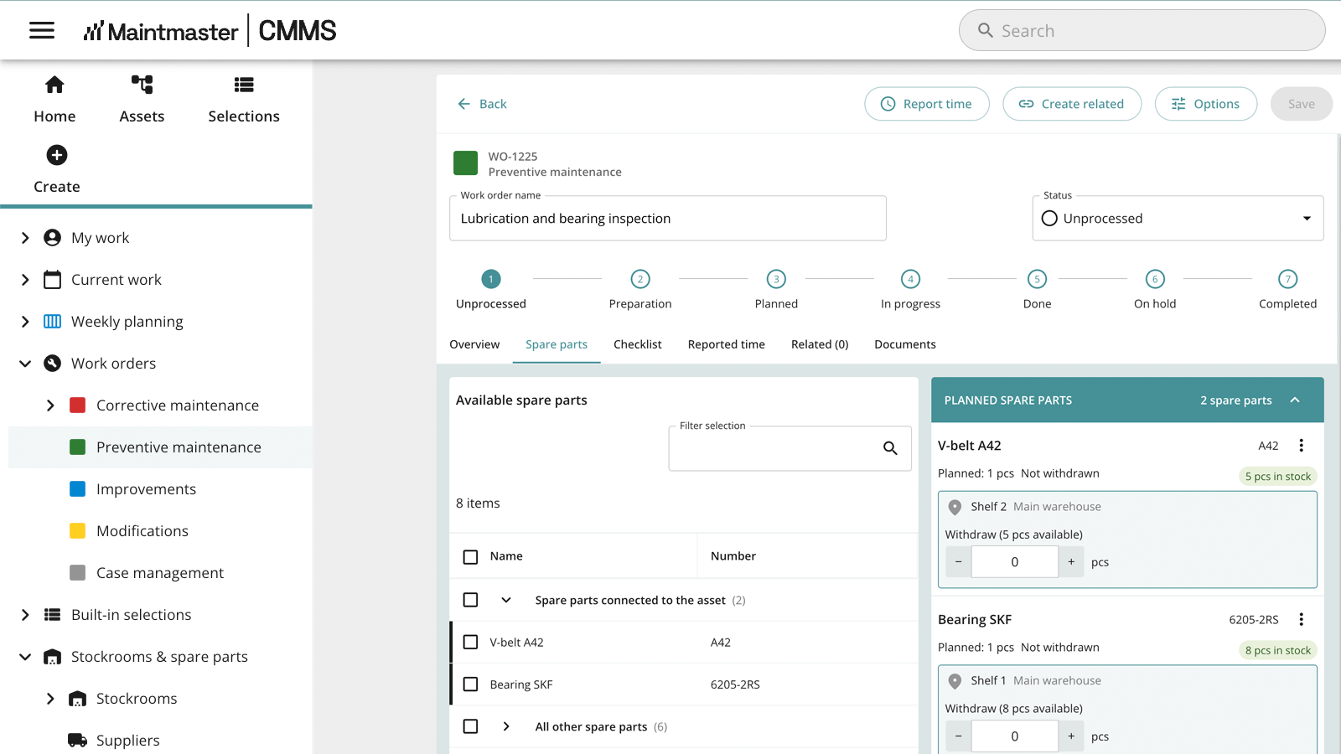Click the Work orders wrench icon
The width and height of the screenshot is (1341, 754).
pyautogui.click(x=53, y=364)
